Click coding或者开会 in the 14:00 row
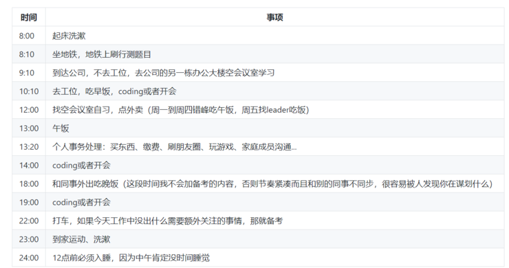The image size is (509, 268). 274,165
